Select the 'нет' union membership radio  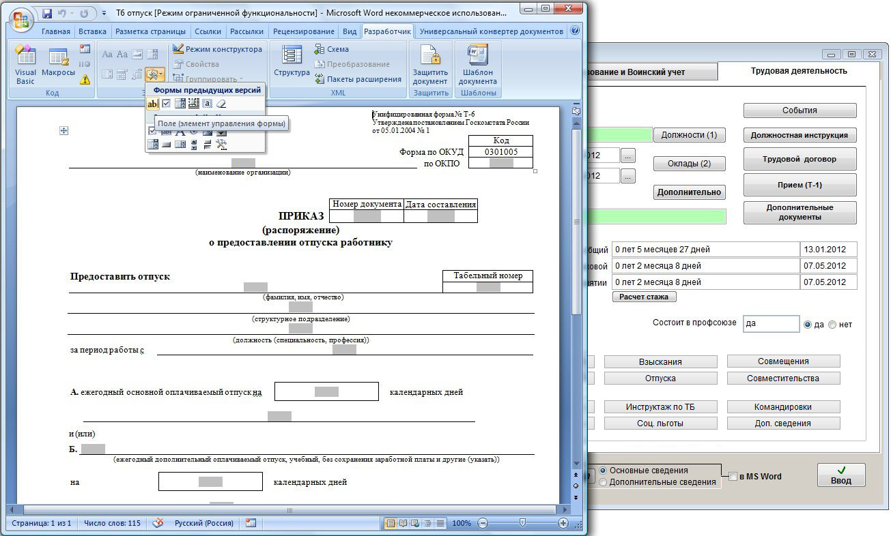point(832,325)
